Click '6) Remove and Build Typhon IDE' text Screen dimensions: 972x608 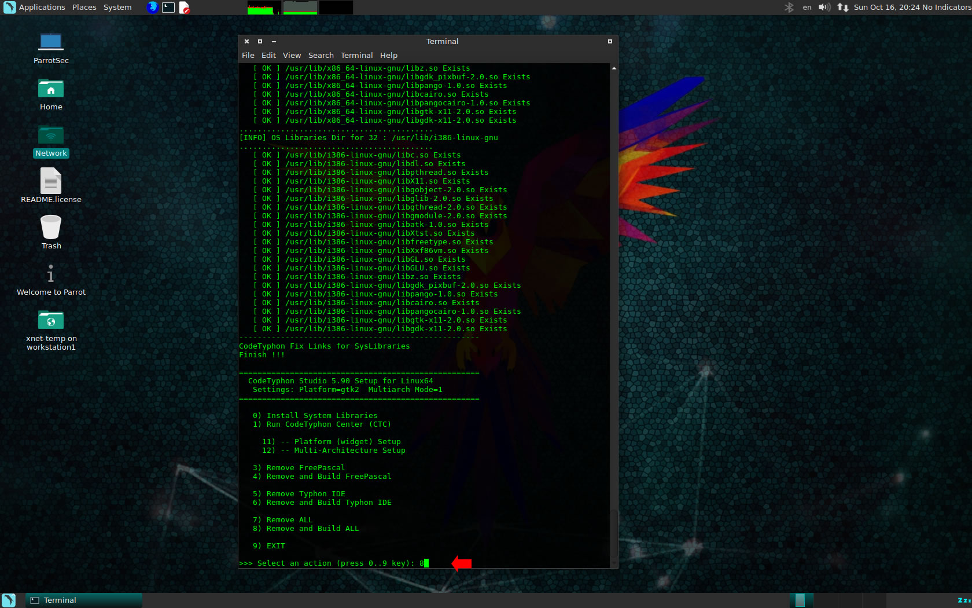(322, 502)
